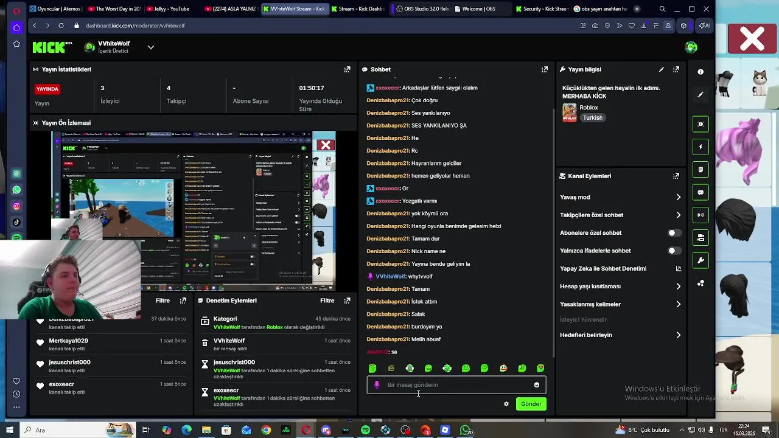The width and height of the screenshot is (779, 438).
Task: Insert the first green Kick emote
Action: click(x=372, y=368)
